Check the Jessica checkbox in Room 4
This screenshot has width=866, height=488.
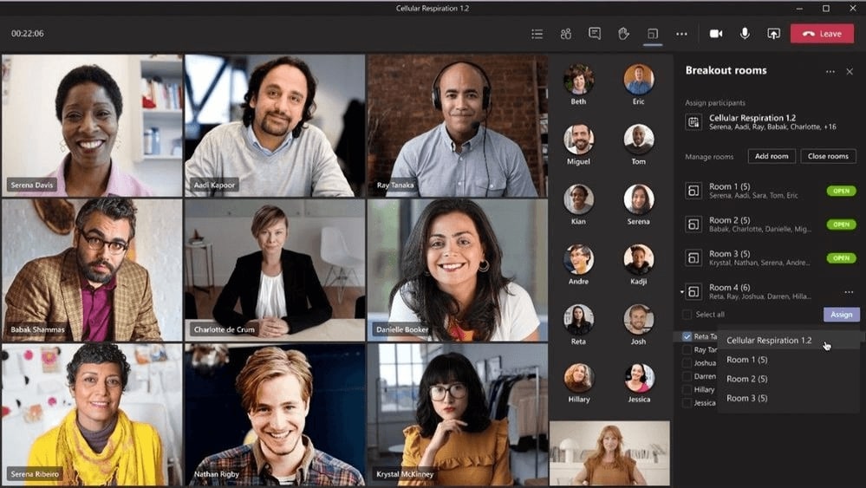click(x=687, y=402)
